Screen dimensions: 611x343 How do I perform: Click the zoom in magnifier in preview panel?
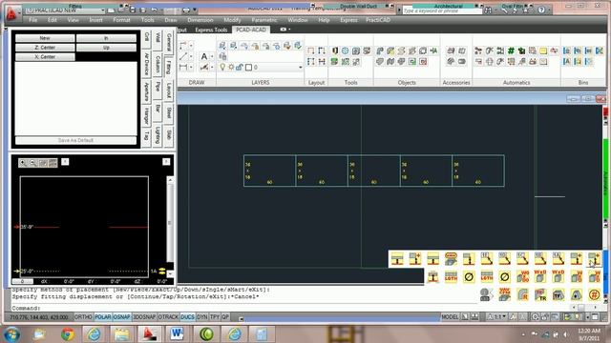tap(23, 163)
